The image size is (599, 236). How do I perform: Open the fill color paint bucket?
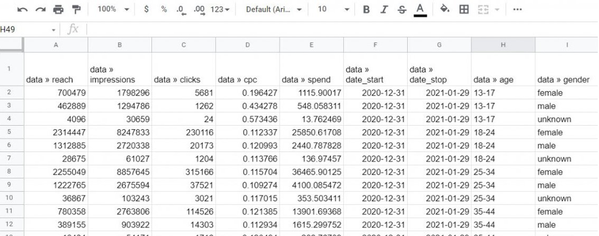(x=444, y=9)
